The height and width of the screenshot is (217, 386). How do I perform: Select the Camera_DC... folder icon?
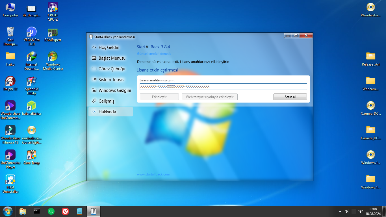371,133
